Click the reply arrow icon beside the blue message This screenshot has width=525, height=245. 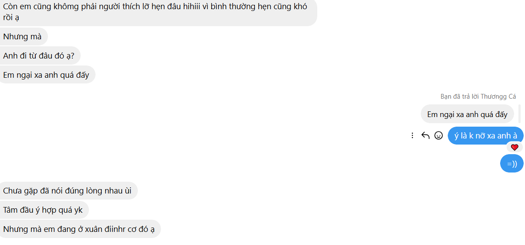(x=425, y=135)
